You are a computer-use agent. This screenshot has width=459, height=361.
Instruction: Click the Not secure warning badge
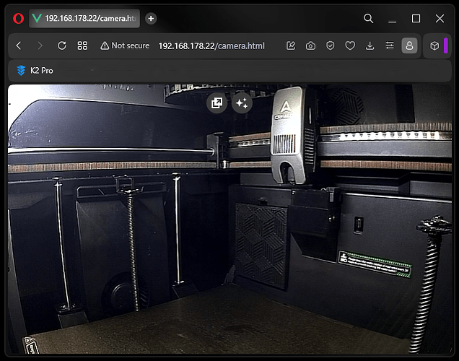pyautogui.click(x=125, y=45)
